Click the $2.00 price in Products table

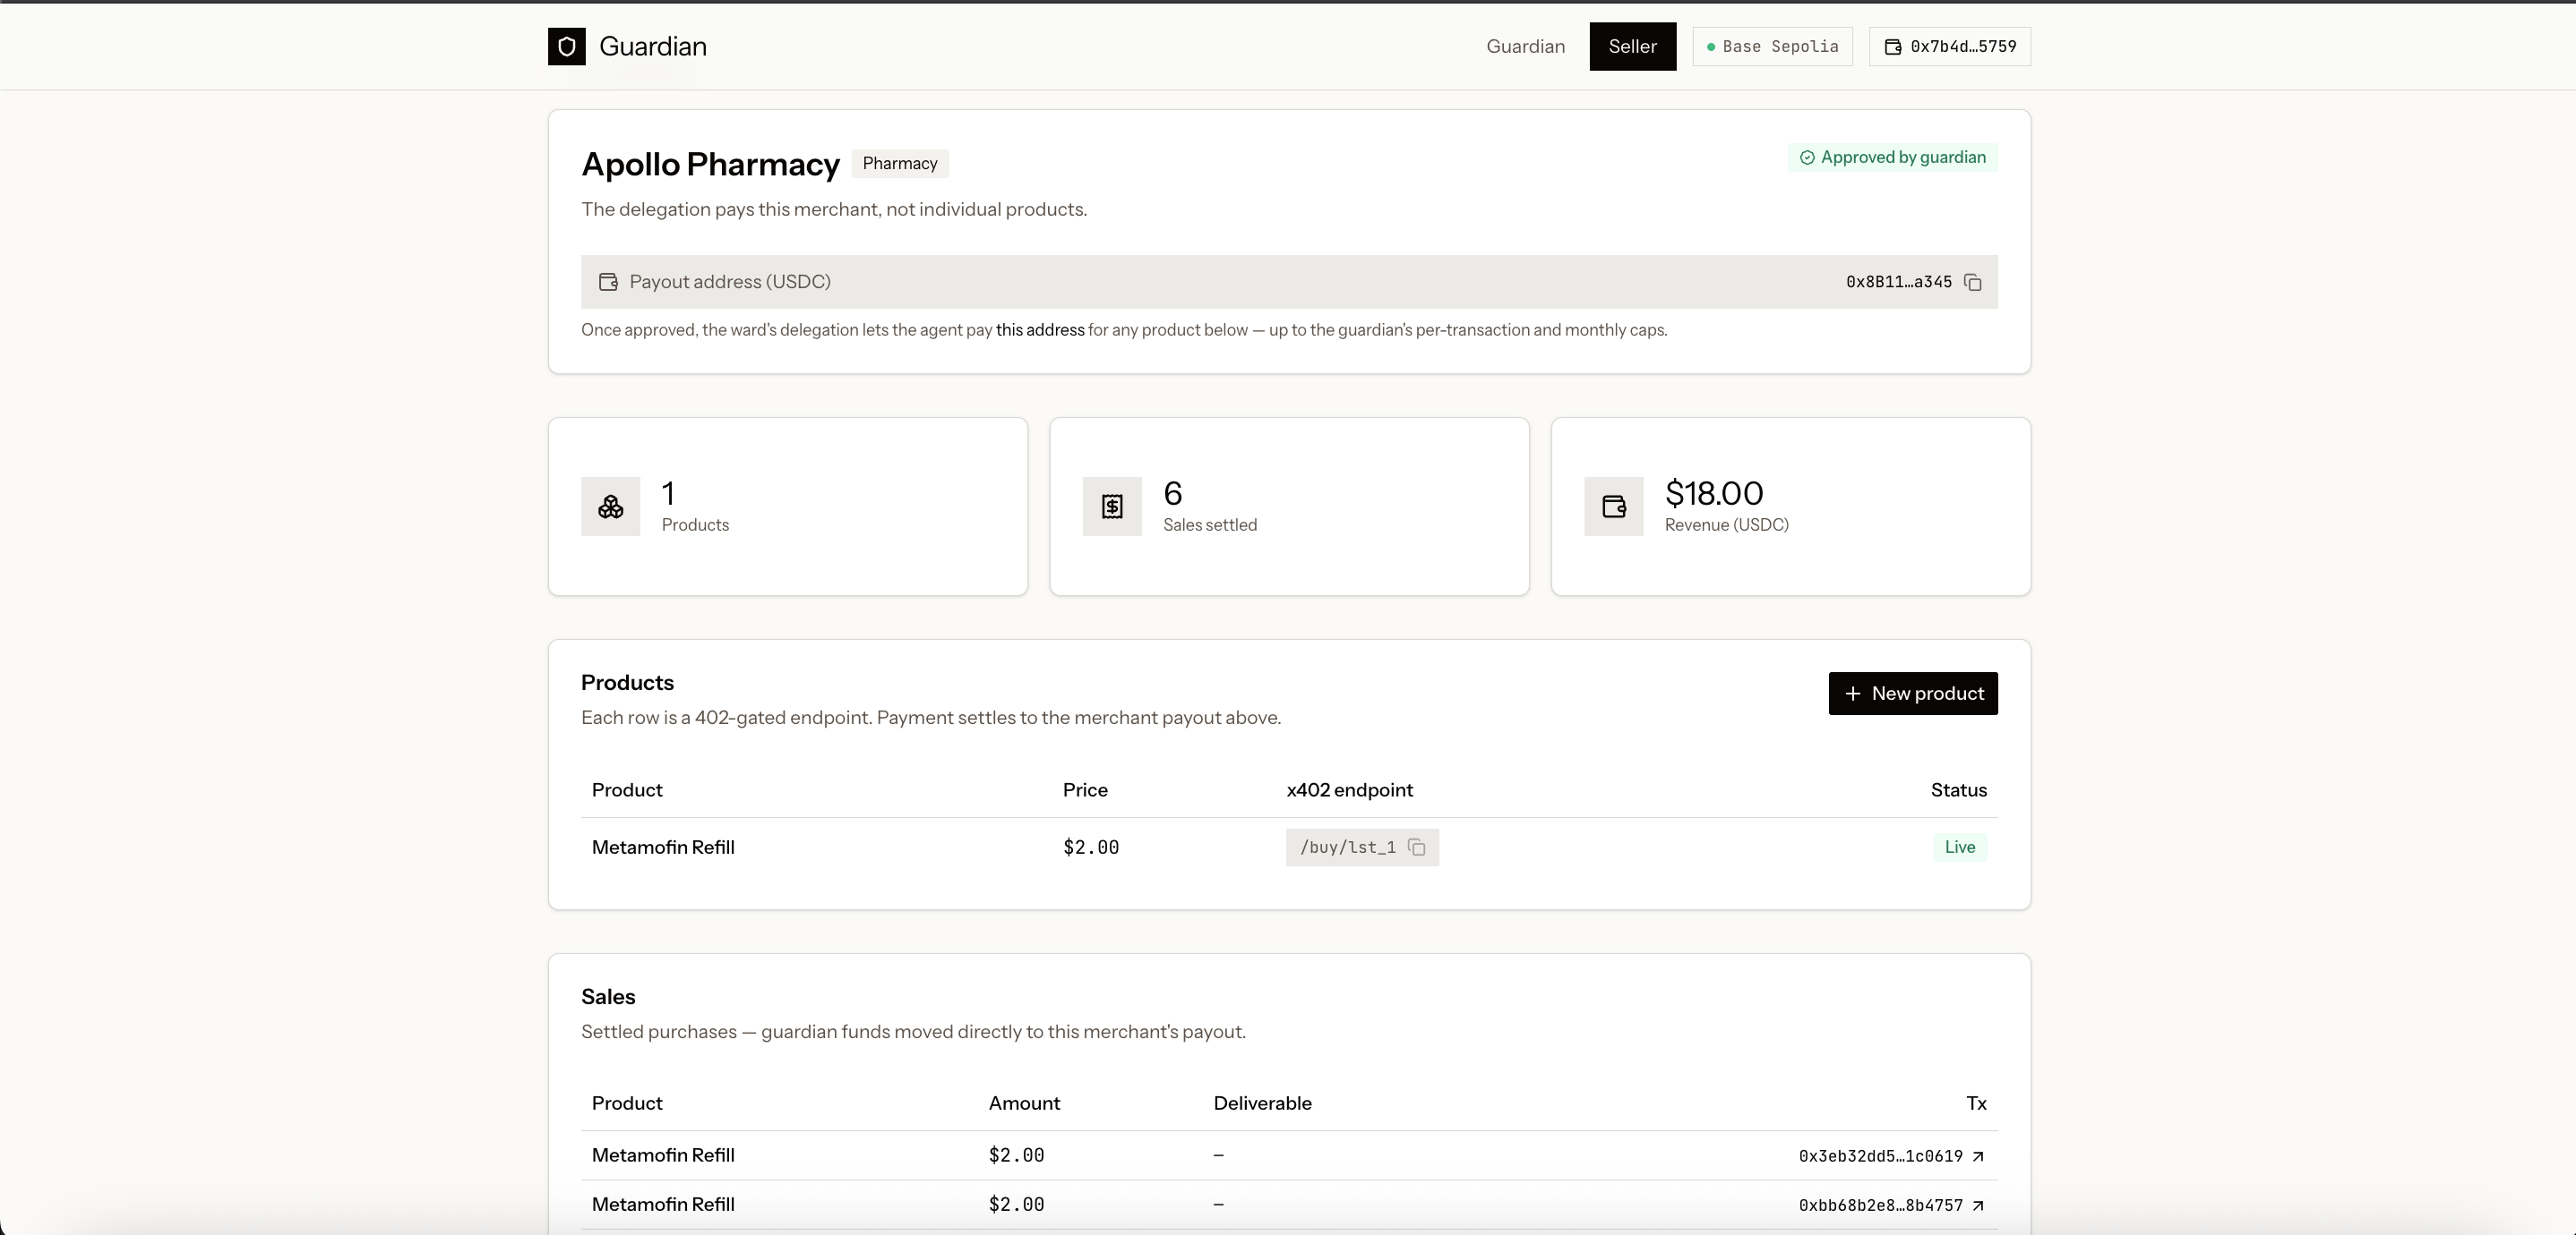pos(1090,847)
